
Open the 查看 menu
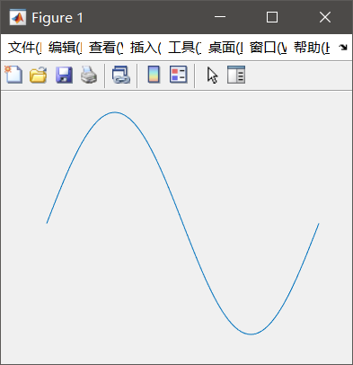pyautogui.click(x=106, y=48)
